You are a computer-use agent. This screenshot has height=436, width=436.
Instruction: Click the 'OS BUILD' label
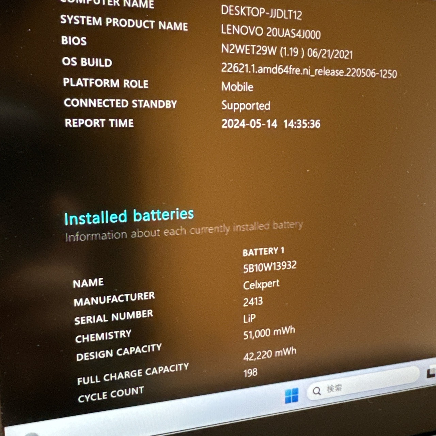[x=87, y=62]
